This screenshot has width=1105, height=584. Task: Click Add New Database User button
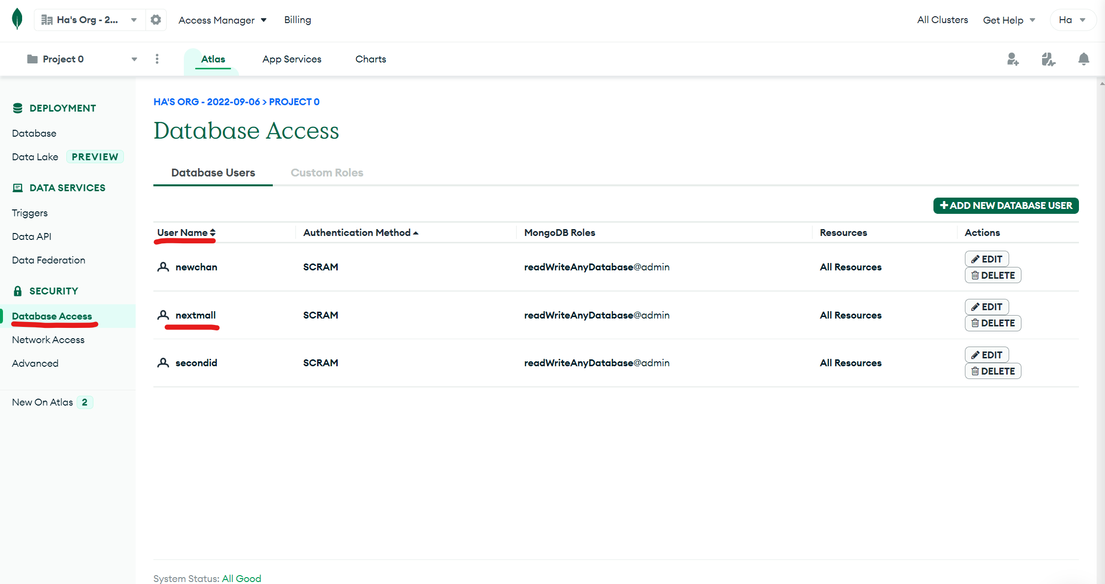point(1006,205)
